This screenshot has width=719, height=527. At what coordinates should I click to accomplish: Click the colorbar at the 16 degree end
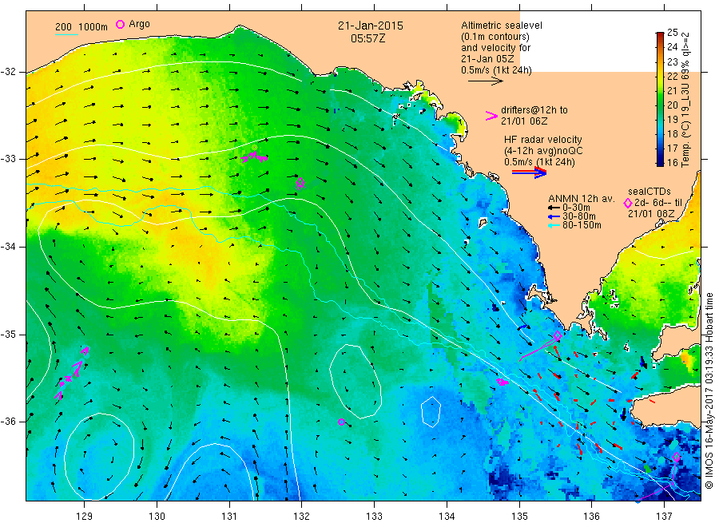click(660, 163)
